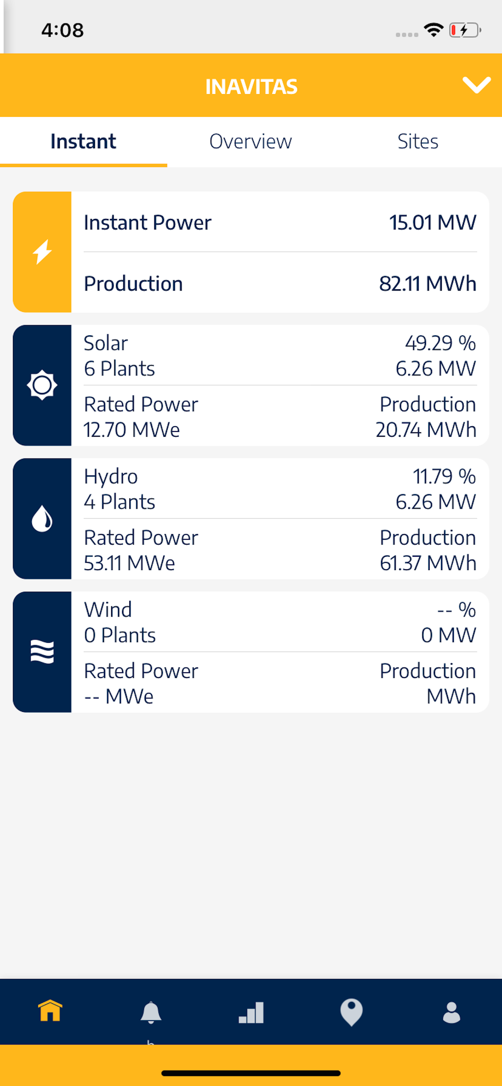Tap the Solar sun icon
Viewport: 502px width, 1086px height.
[x=42, y=385]
